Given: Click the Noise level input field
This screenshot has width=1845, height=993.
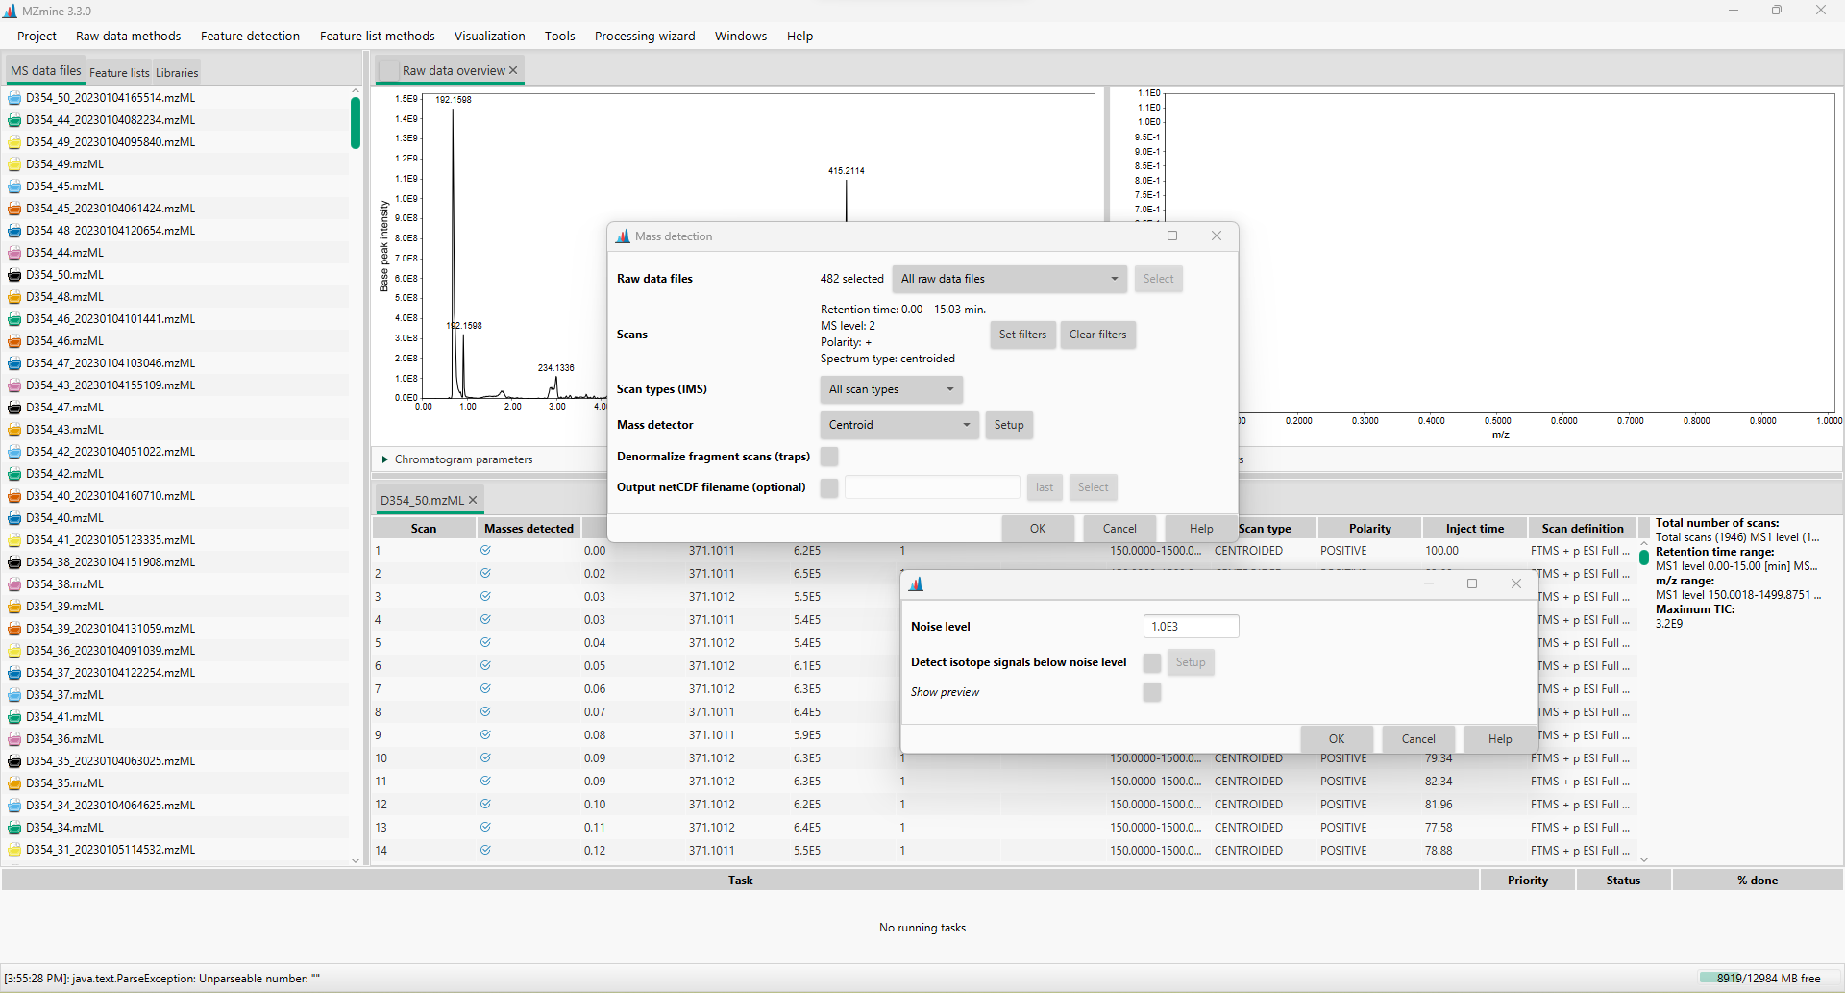Looking at the screenshot, I should point(1191,626).
